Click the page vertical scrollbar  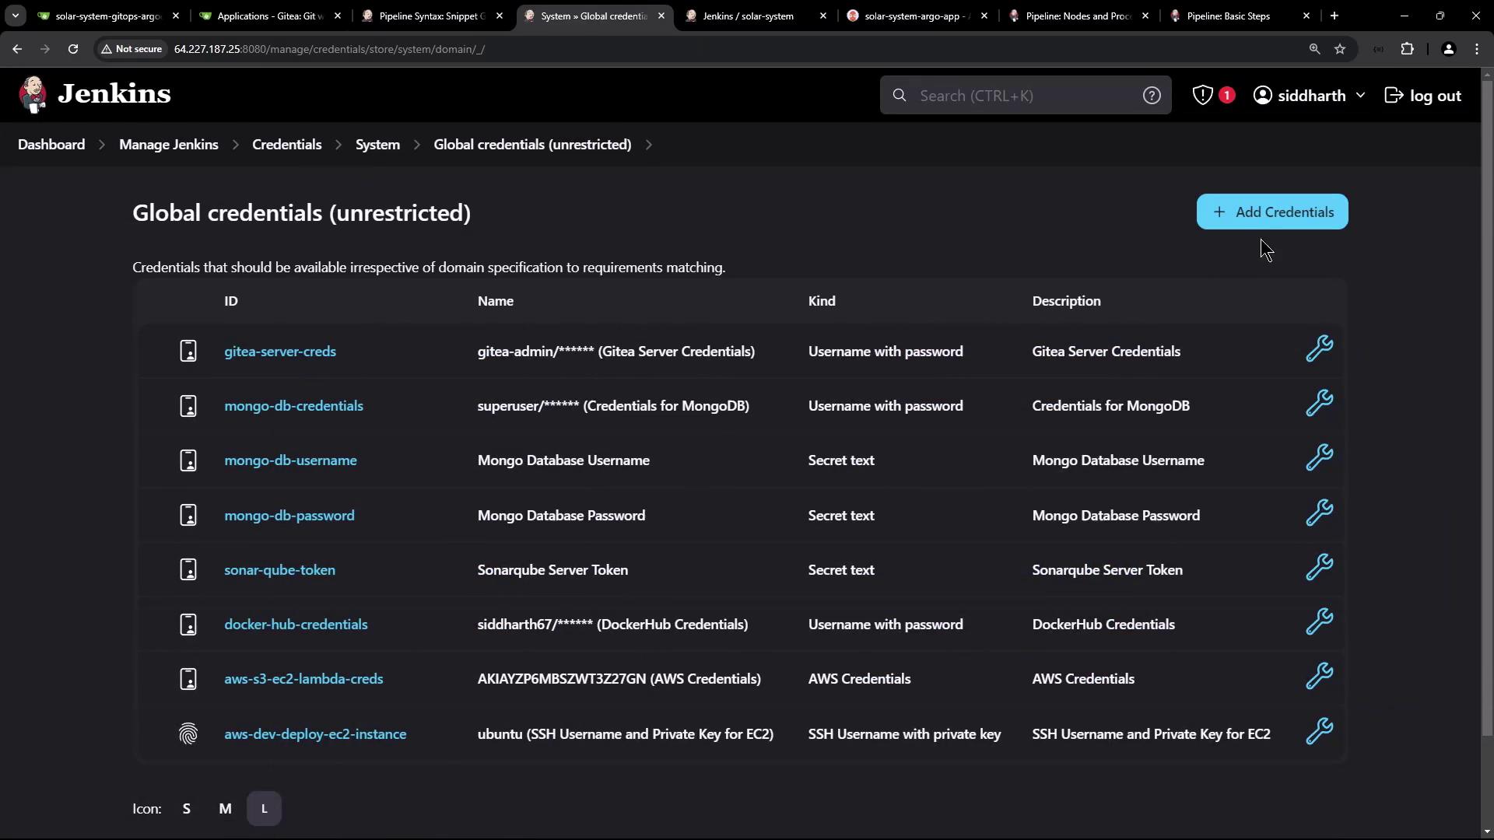1487,408
